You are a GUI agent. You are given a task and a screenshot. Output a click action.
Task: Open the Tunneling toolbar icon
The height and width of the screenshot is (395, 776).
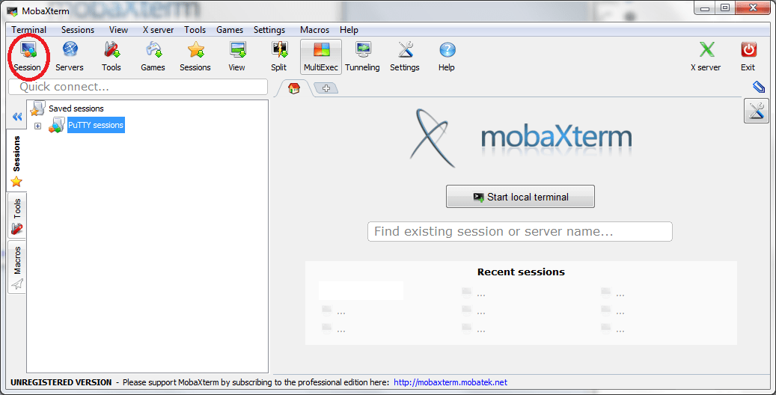pyautogui.click(x=362, y=57)
